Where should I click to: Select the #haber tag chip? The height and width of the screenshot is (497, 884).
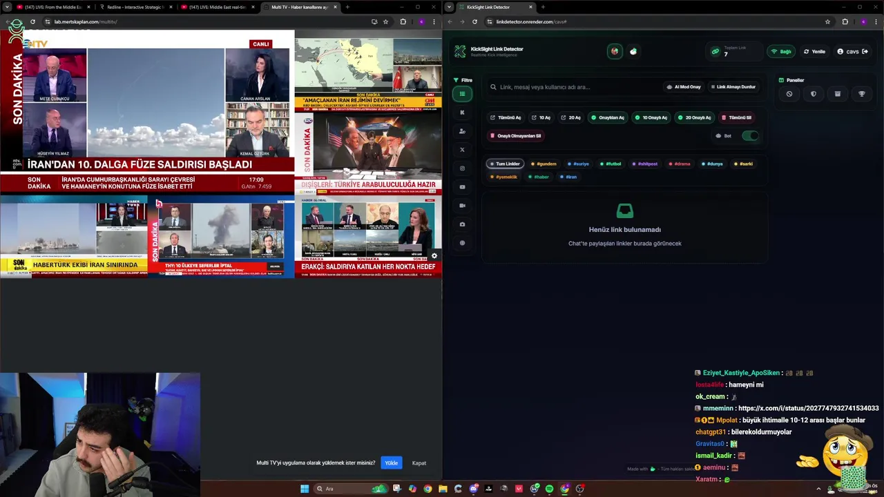point(539,177)
